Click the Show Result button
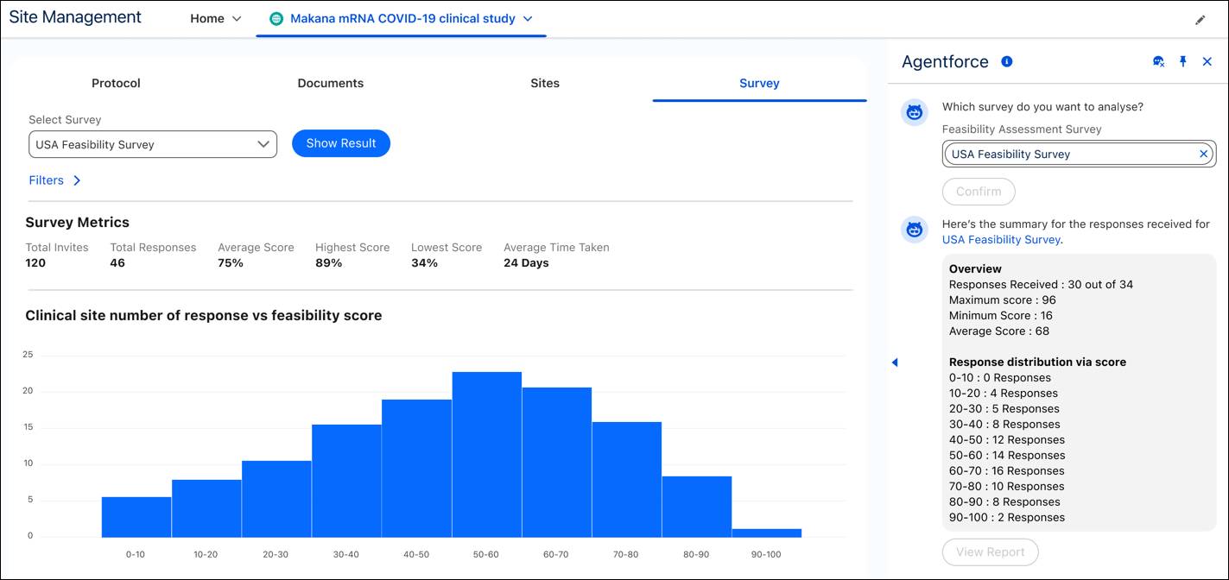 [341, 143]
